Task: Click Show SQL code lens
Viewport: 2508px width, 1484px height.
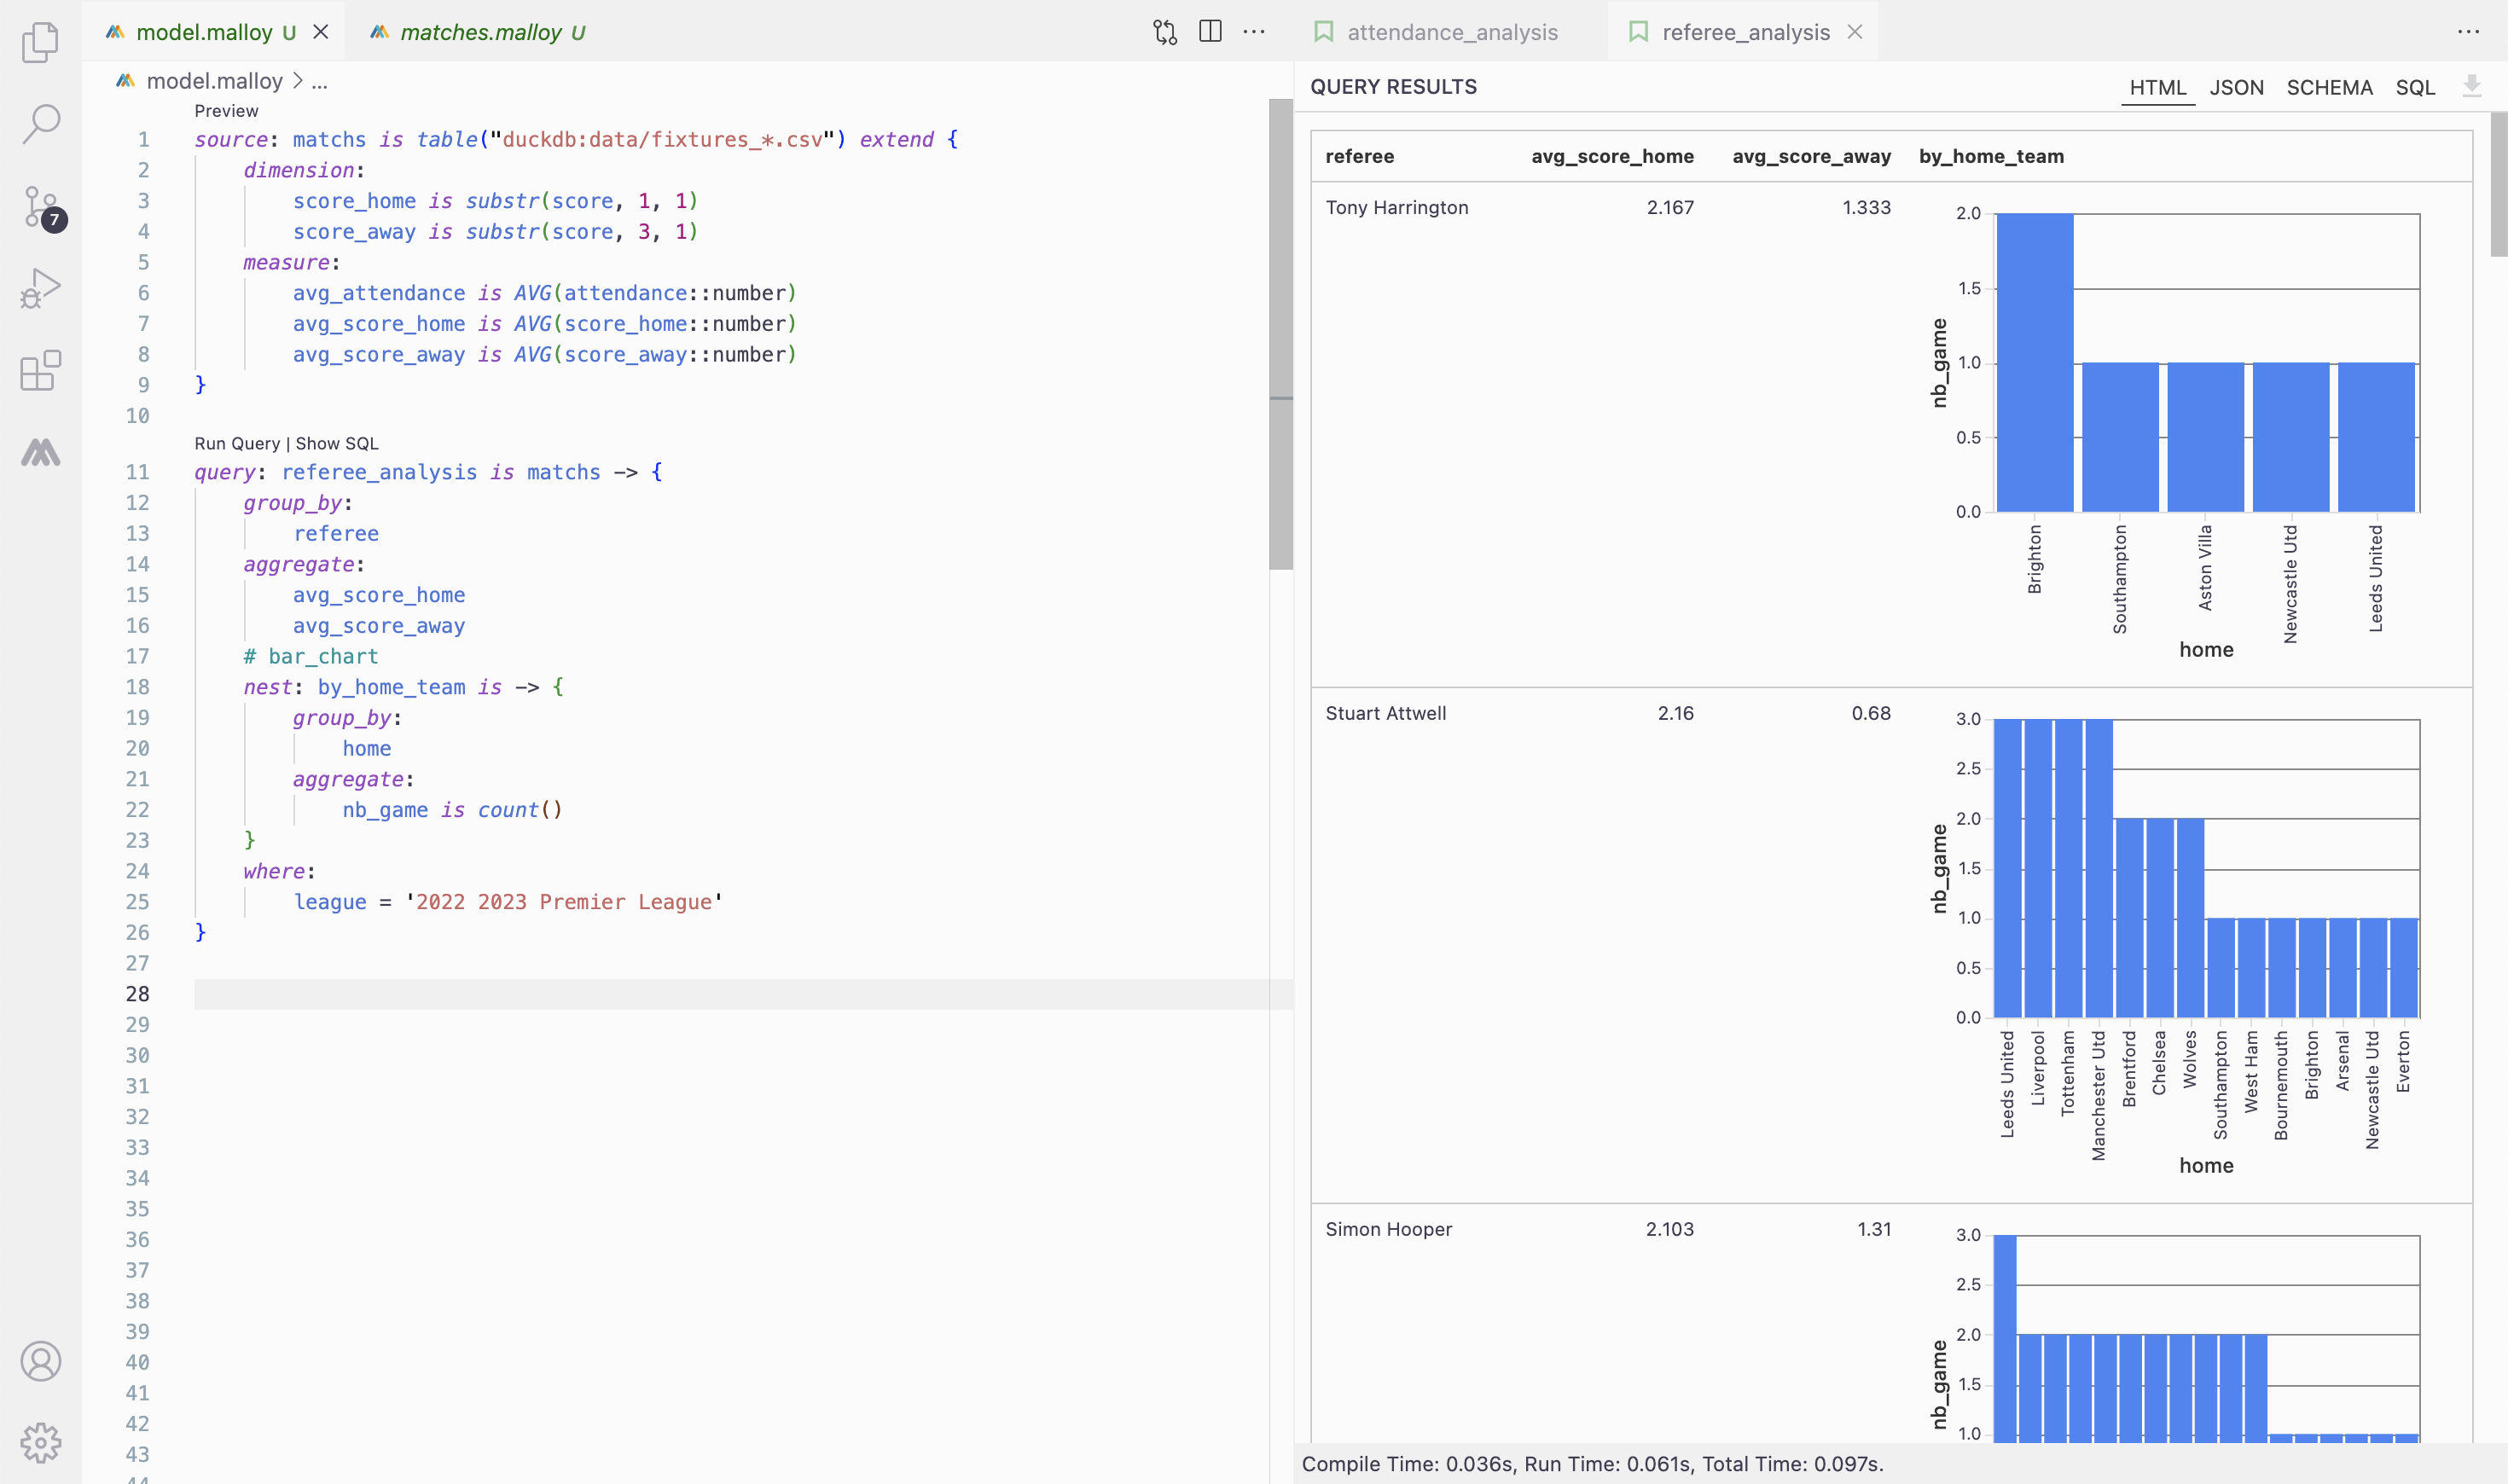Action: 337,443
